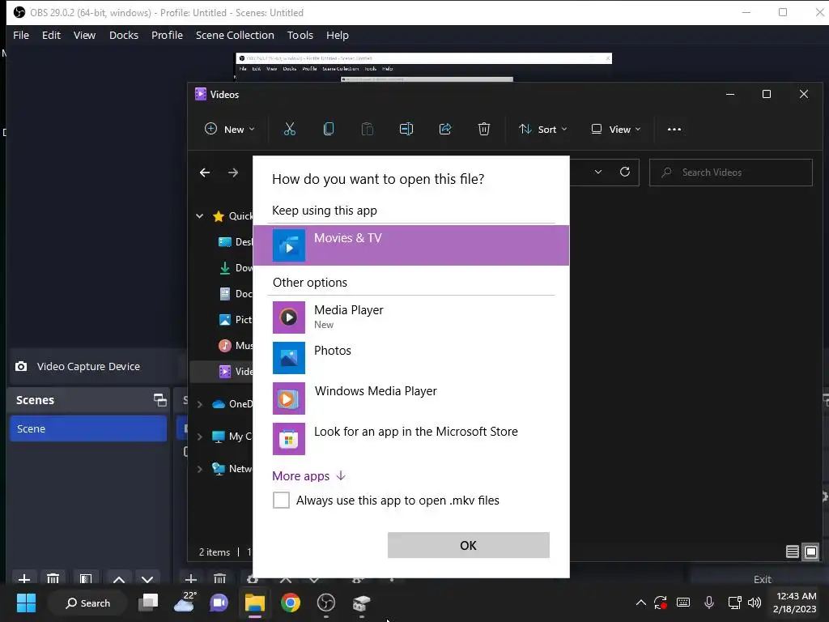Open Google Chrome from the taskbar
The image size is (829, 622).
[x=291, y=603]
